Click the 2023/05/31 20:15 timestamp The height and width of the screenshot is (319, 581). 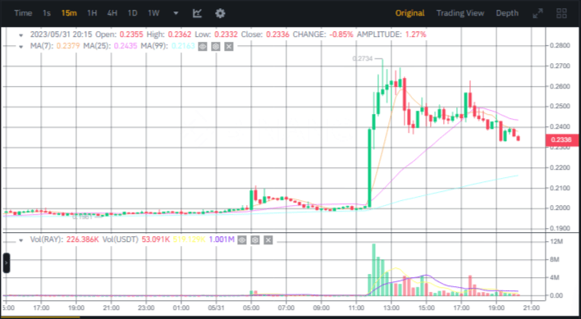62,34
